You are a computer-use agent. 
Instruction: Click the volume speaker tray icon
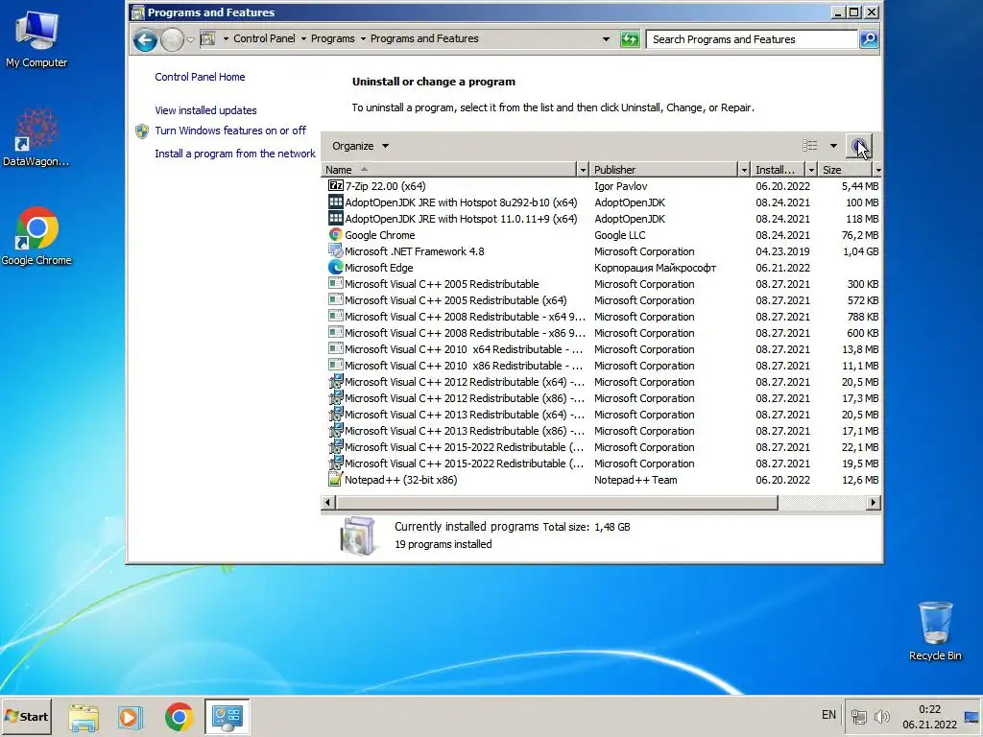pyautogui.click(x=881, y=716)
